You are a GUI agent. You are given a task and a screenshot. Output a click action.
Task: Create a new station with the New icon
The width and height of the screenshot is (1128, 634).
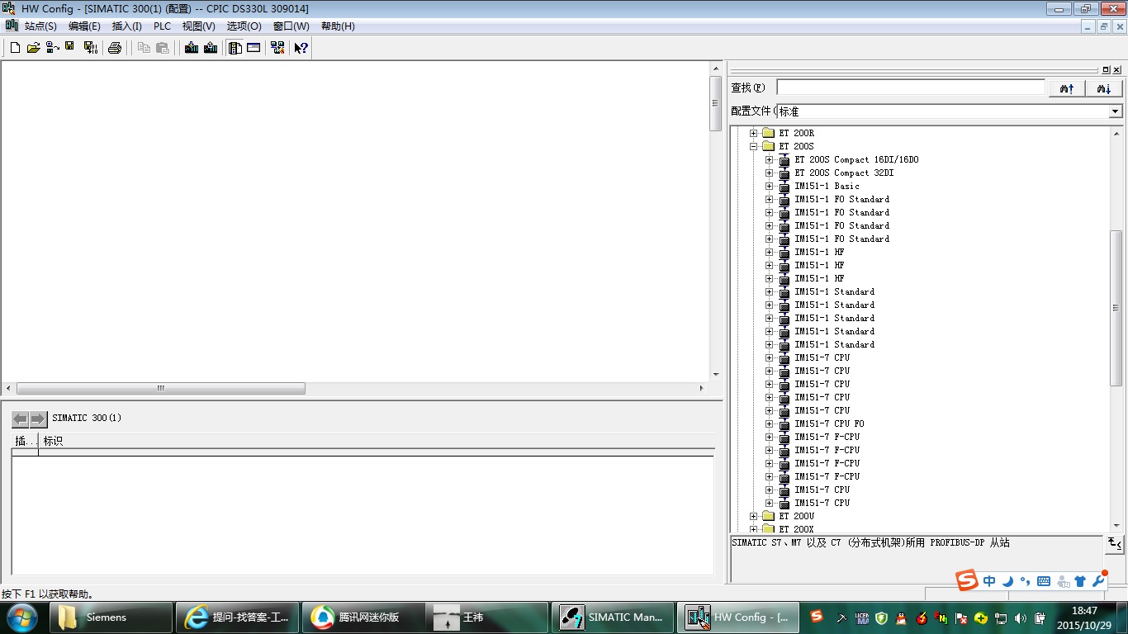15,48
